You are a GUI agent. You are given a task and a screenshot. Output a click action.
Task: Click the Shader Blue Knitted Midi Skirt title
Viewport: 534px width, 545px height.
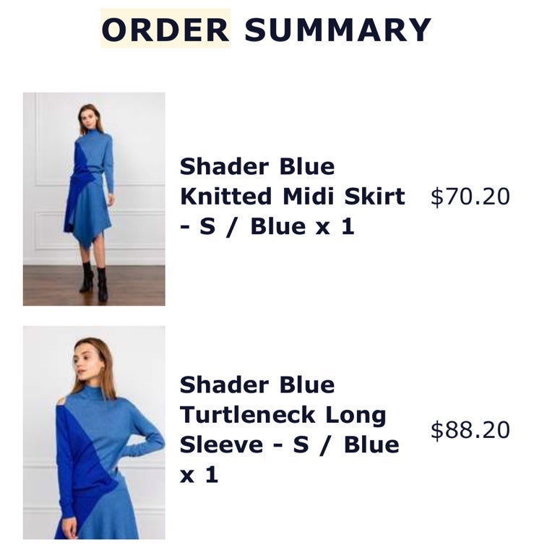[x=293, y=196]
